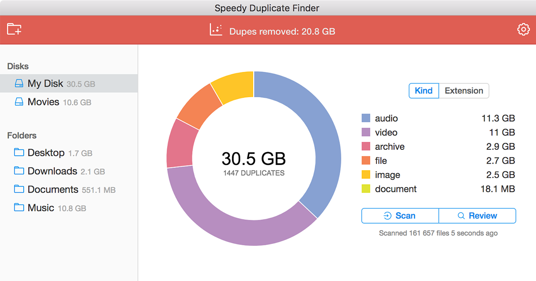Click the '30.5 GB' total in chart center

[254, 159]
